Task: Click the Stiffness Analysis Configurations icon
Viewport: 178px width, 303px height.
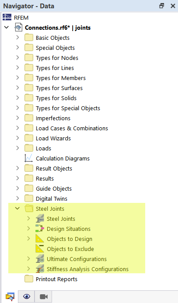Action: (x=40, y=269)
